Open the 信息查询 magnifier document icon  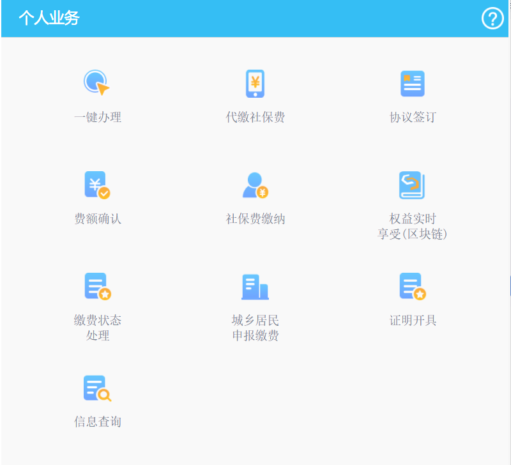(x=98, y=388)
